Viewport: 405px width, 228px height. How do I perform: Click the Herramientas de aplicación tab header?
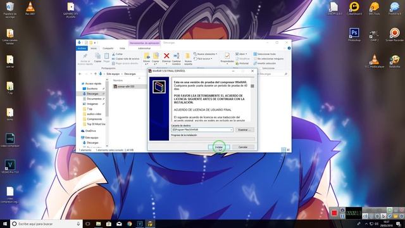145,43
